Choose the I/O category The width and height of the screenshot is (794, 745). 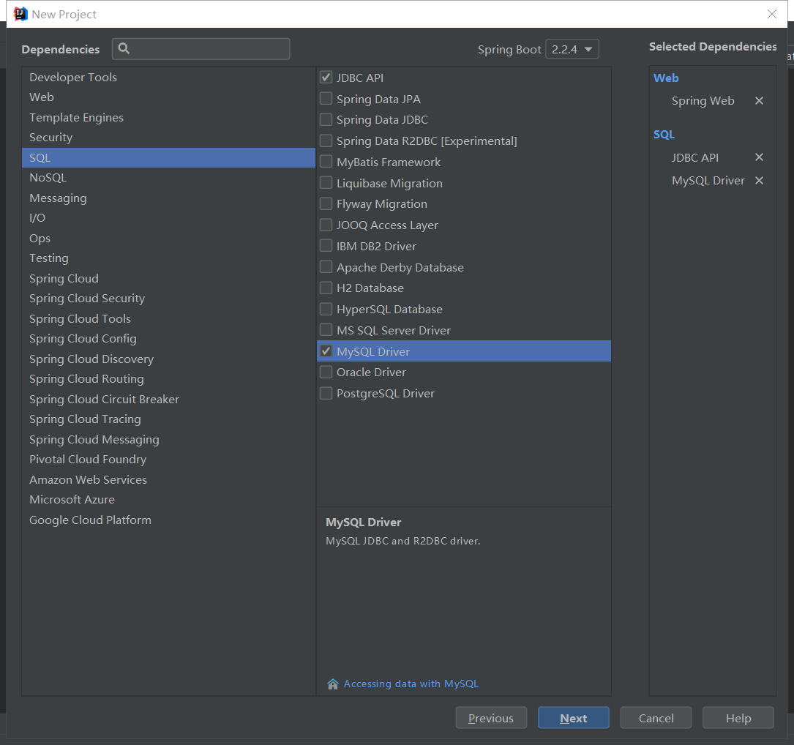168,218
